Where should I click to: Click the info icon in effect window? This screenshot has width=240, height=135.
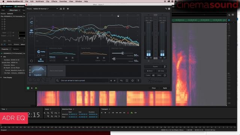169,9
